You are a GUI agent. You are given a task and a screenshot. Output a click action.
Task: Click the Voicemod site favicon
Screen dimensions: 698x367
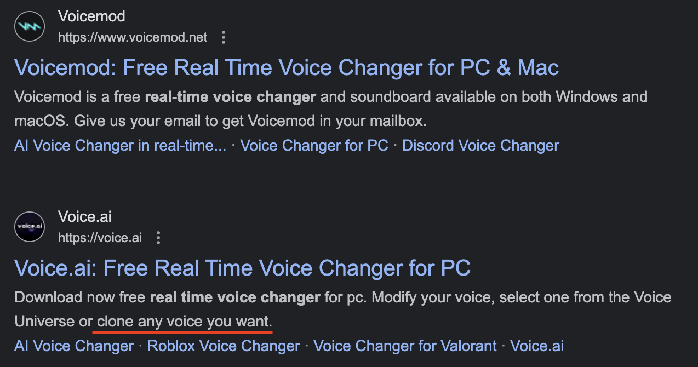30,26
